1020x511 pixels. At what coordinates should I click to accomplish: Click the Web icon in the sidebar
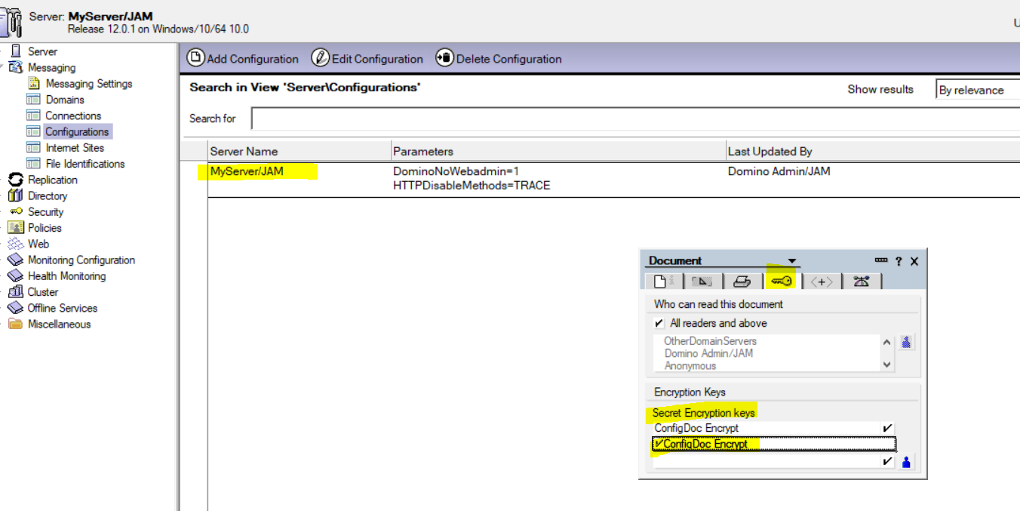click(x=15, y=244)
